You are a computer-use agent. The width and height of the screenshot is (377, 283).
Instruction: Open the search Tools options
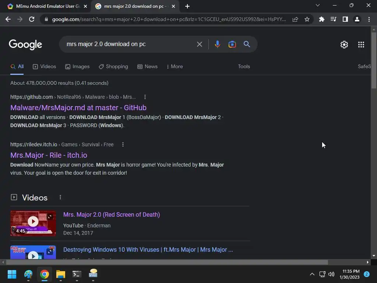point(244,66)
